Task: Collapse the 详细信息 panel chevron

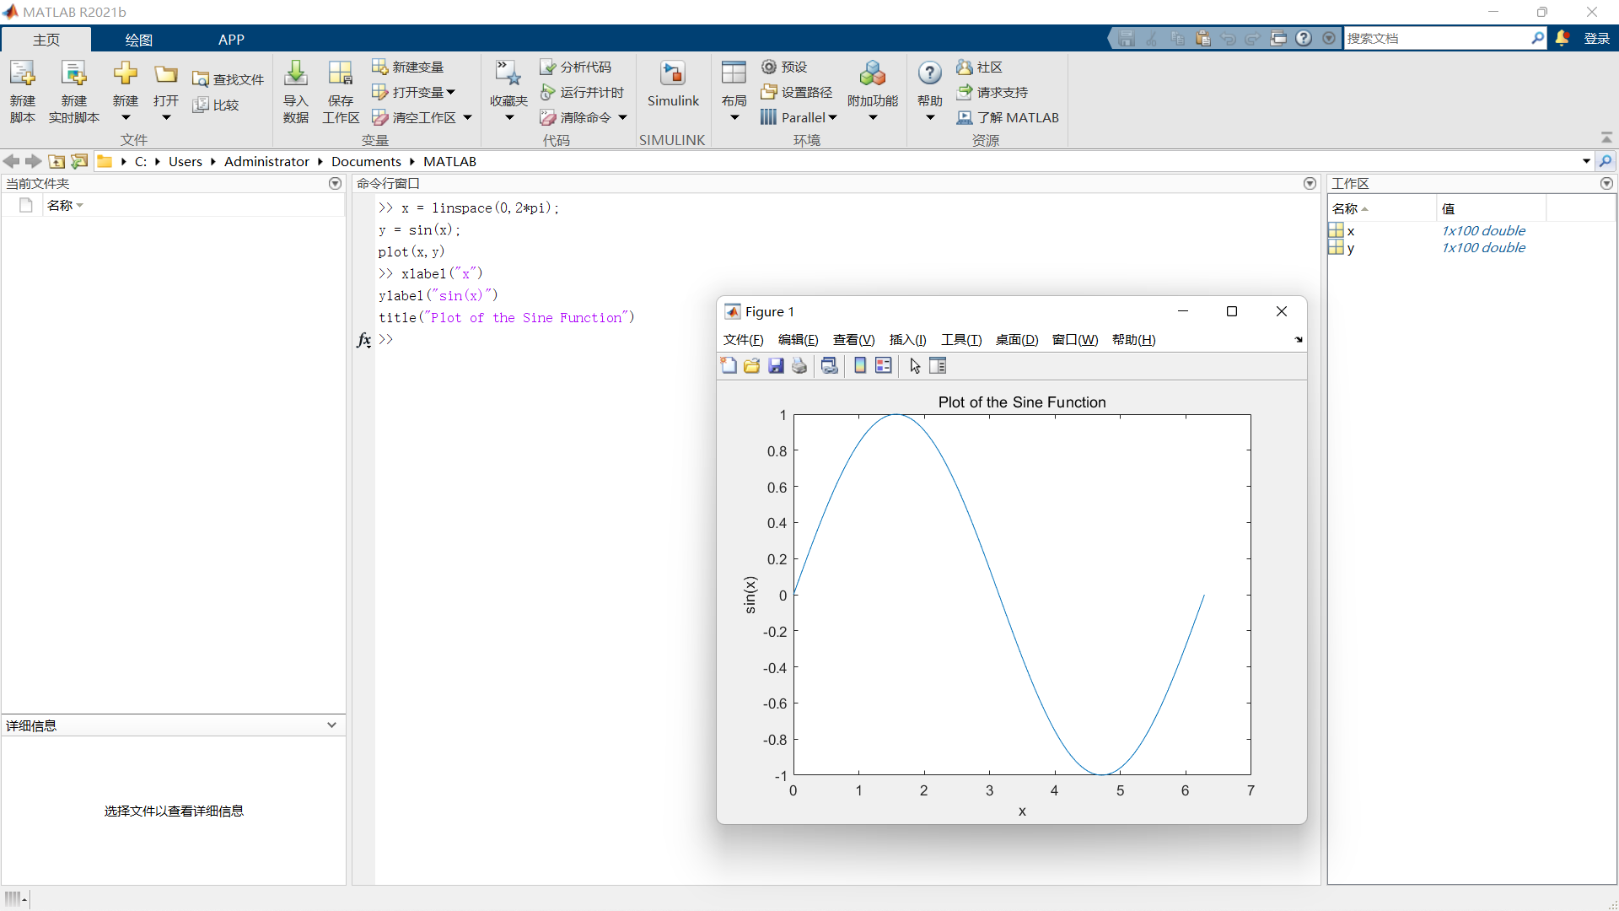Action: coord(331,725)
